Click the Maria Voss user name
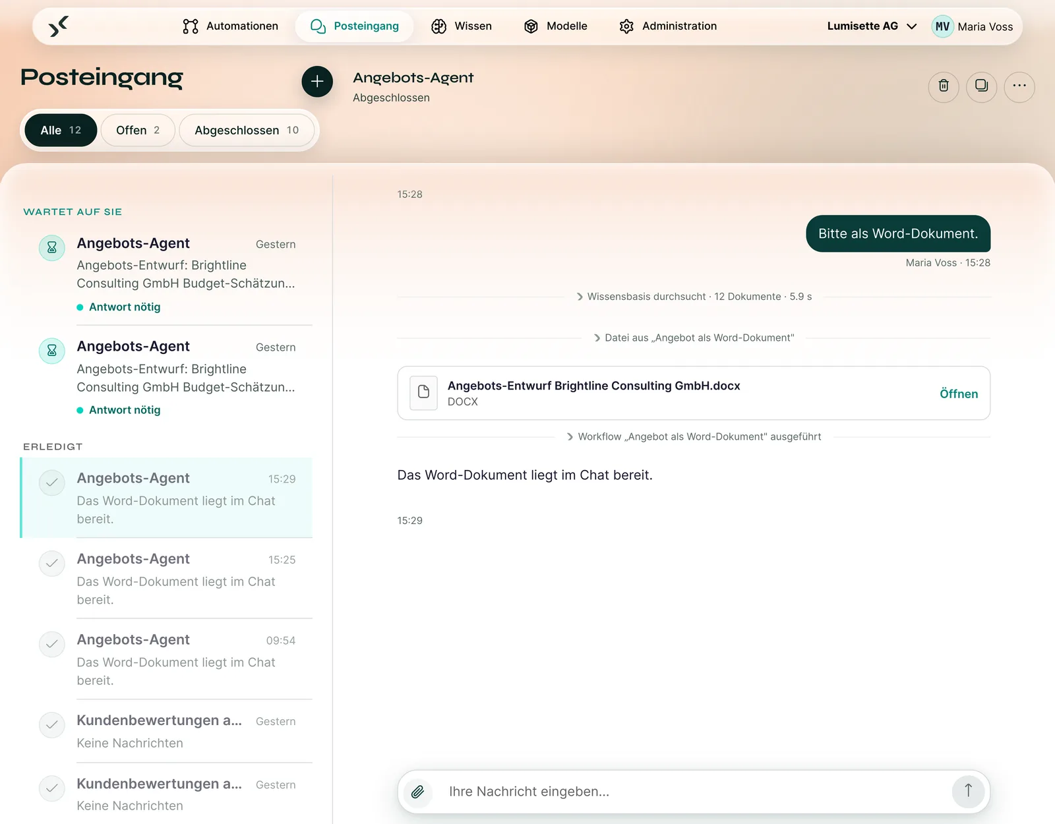This screenshot has width=1055, height=824. [985, 26]
